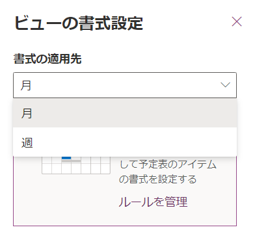Click の書式を設定する text line
This screenshot has height=236, width=255.
click(158, 179)
